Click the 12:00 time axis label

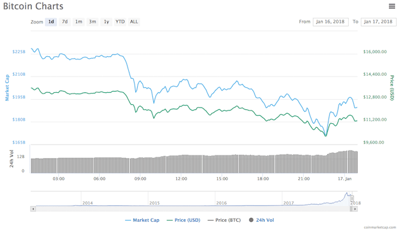pyautogui.click(x=181, y=179)
